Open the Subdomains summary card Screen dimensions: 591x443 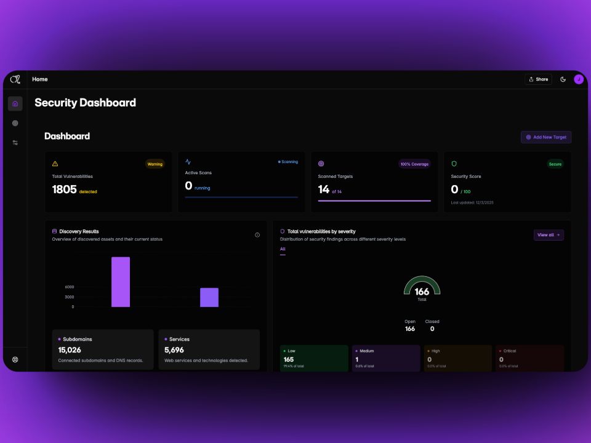tap(103, 349)
